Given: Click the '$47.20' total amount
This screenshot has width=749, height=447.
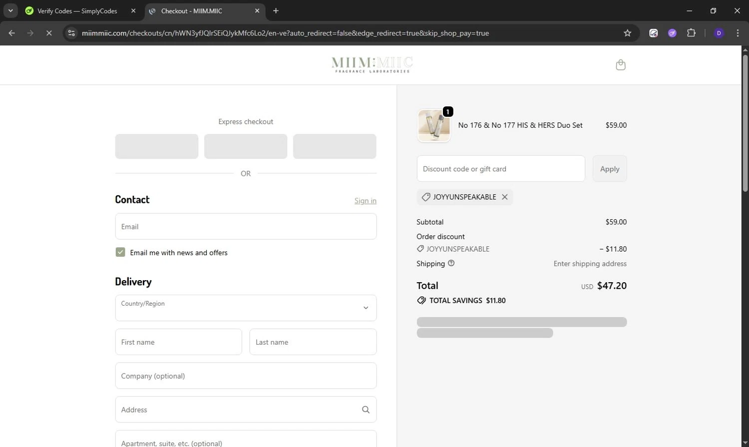Looking at the screenshot, I should 612,286.
